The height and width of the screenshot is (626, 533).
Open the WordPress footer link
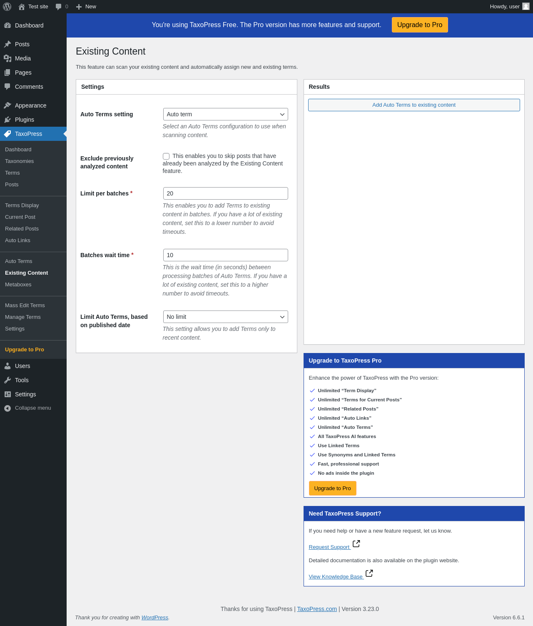pos(155,618)
